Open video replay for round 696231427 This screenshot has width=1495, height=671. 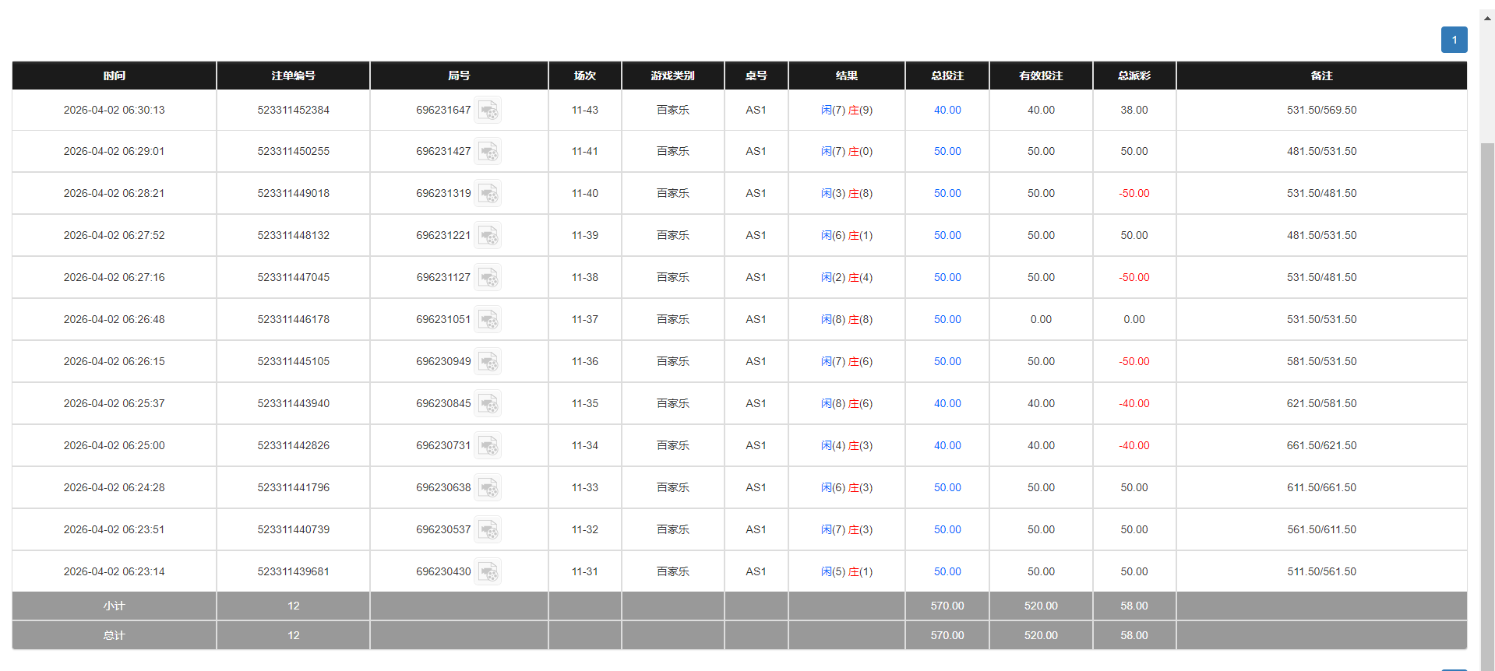coord(488,152)
